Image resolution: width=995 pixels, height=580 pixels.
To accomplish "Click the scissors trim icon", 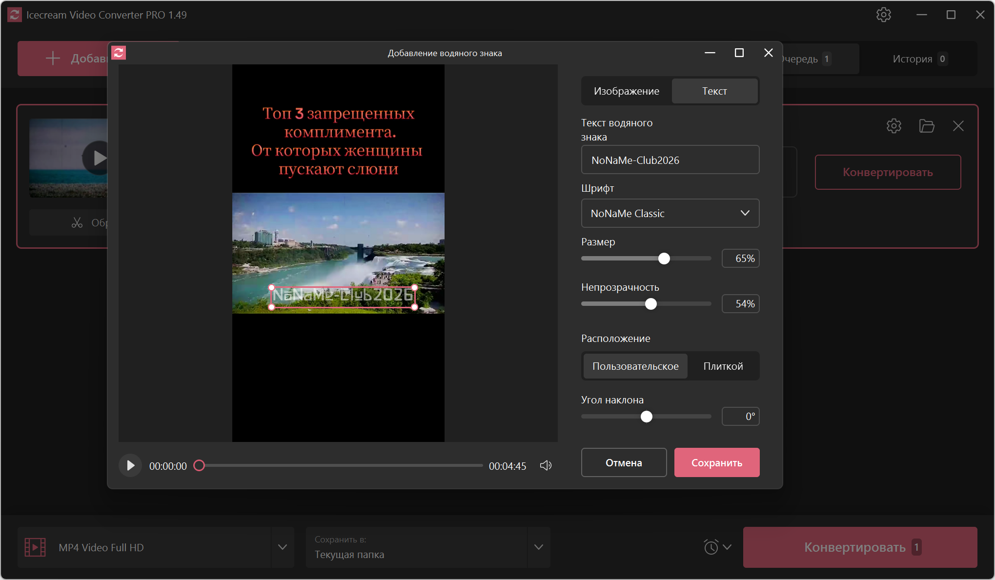I will (77, 223).
